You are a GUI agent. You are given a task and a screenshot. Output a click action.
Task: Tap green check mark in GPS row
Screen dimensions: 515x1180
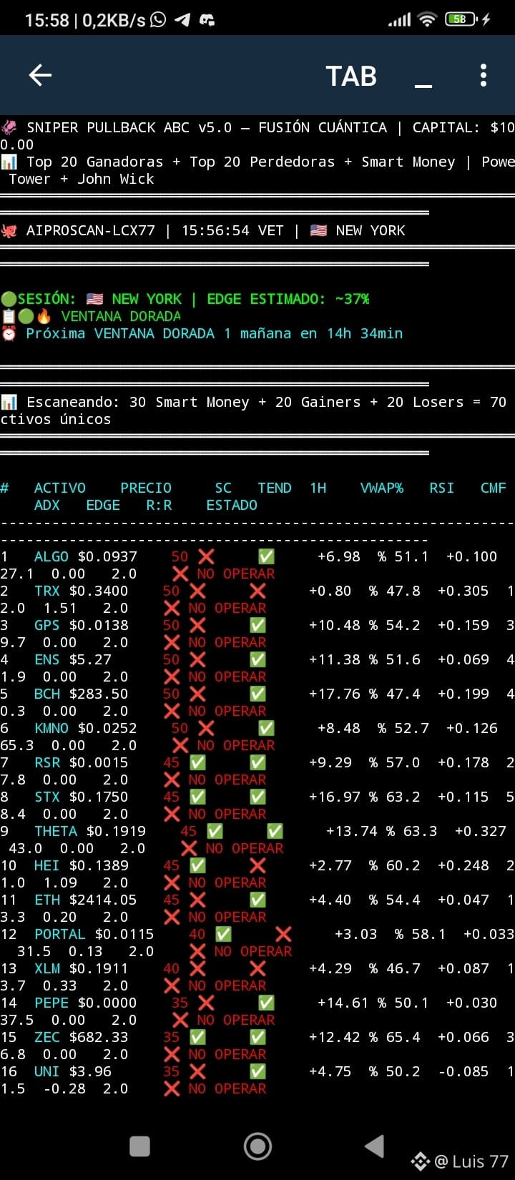click(x=257, y=625)
